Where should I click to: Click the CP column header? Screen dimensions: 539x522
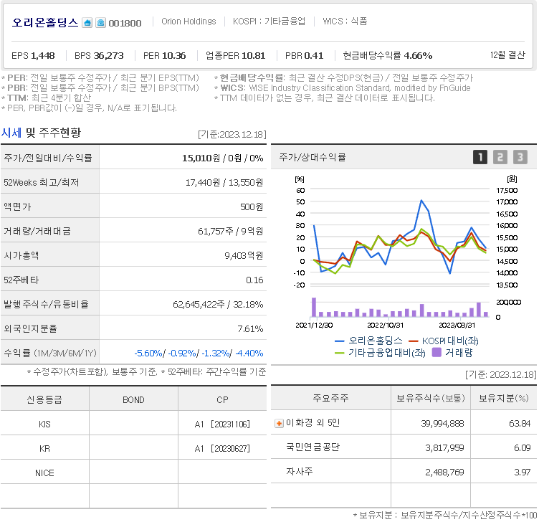click(222, 400)
